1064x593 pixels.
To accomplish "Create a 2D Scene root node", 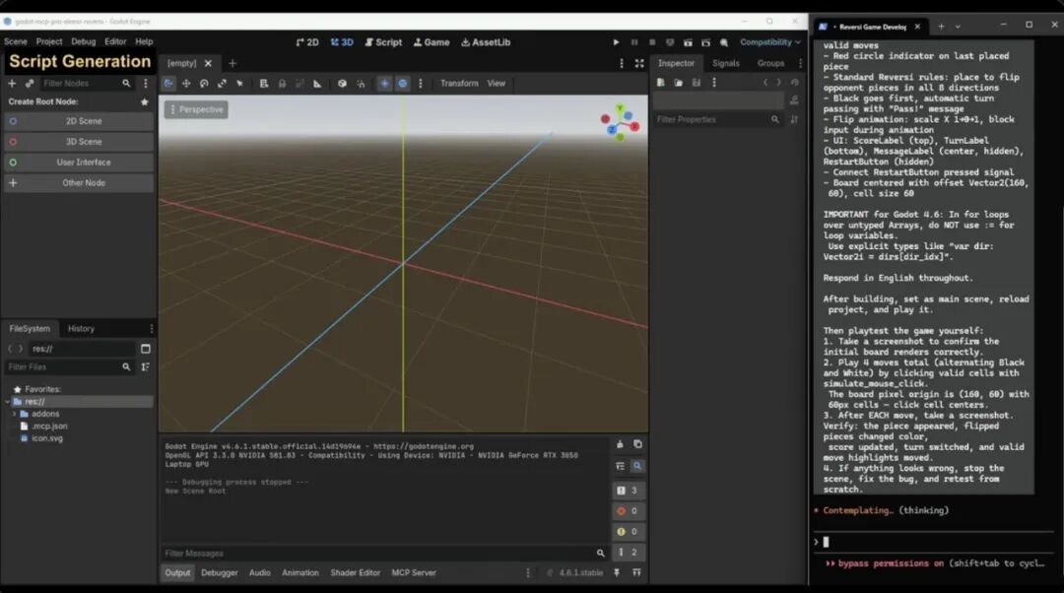I will 79,121.
